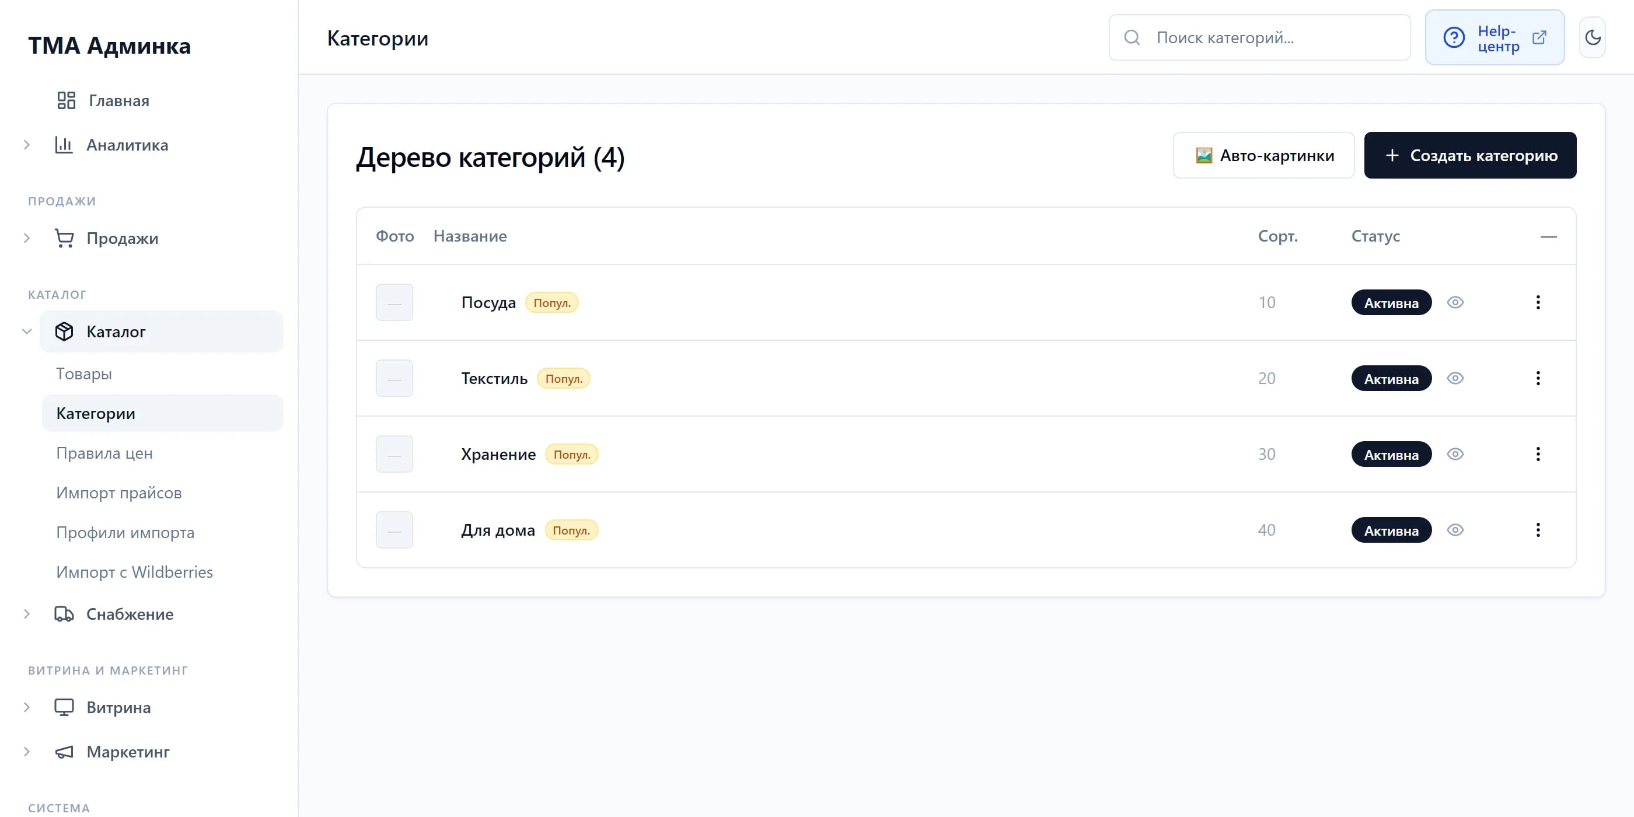The height and width of the screenshot is (817, 1634).
Task: Click the Создать категорию button
Action: point(1469,155)
